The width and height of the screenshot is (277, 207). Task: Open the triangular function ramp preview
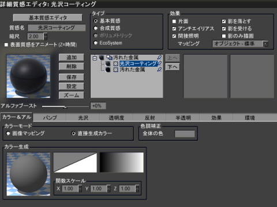pyautogui.click(x=75, y=162)
